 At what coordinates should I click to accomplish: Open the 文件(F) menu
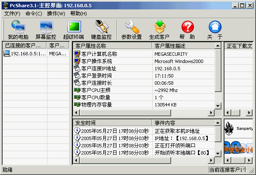pyautogui.click(x=12, y=14)
